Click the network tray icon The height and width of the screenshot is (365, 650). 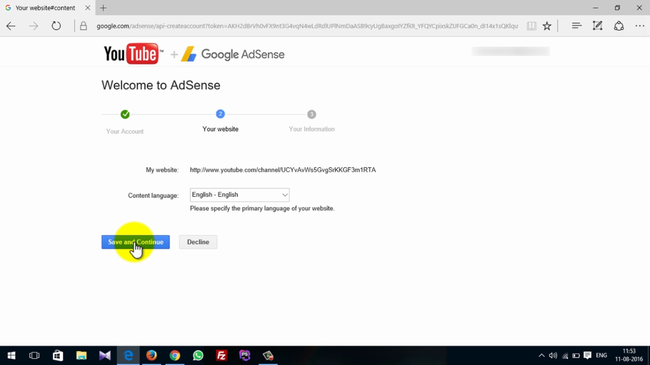coord(565,355)
